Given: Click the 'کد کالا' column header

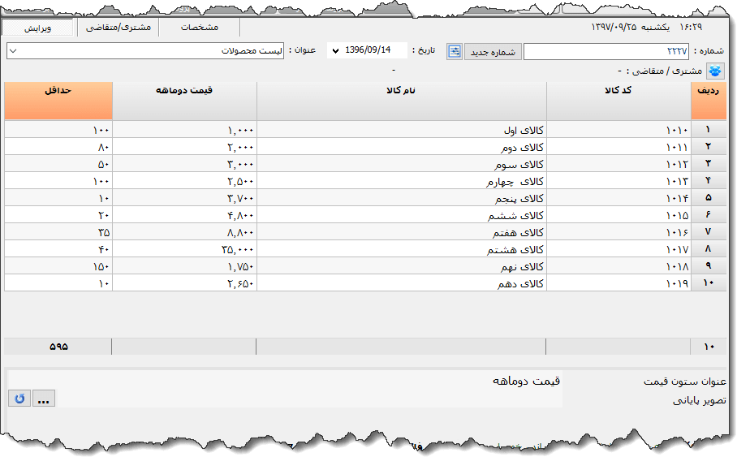Looking at the screenshot, I should [x=618, y=100].
